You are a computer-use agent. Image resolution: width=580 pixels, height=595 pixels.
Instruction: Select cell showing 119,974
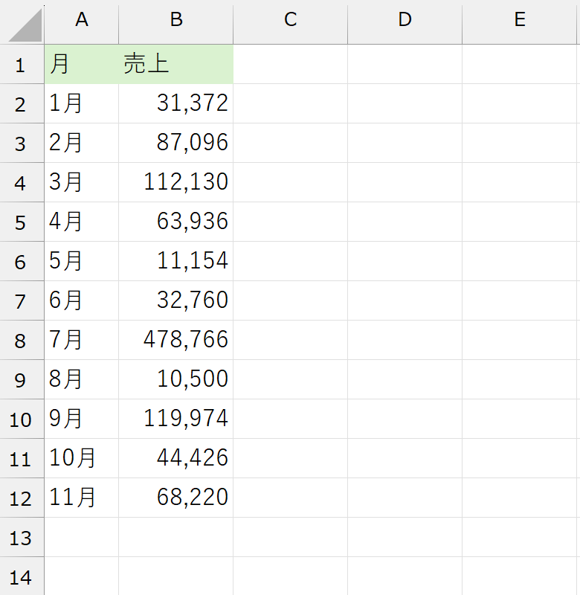click(176, 419)
